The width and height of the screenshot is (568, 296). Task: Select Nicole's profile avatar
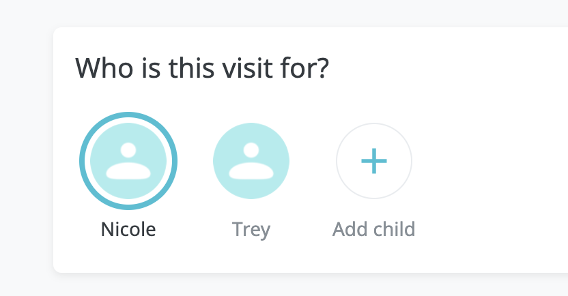click(128, 161)
